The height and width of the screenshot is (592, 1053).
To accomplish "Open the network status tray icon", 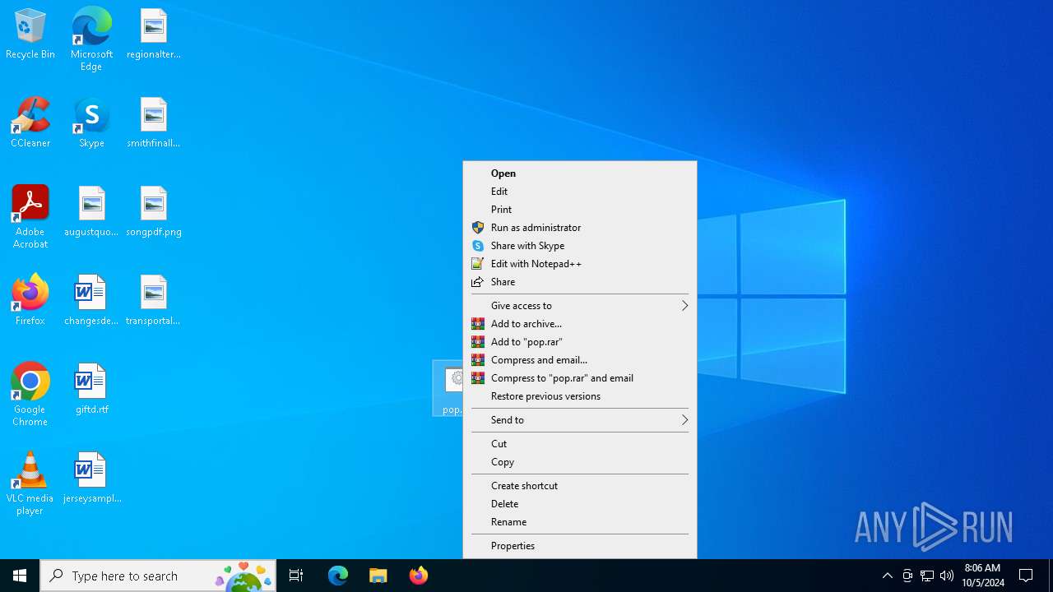I will (926, 576).
